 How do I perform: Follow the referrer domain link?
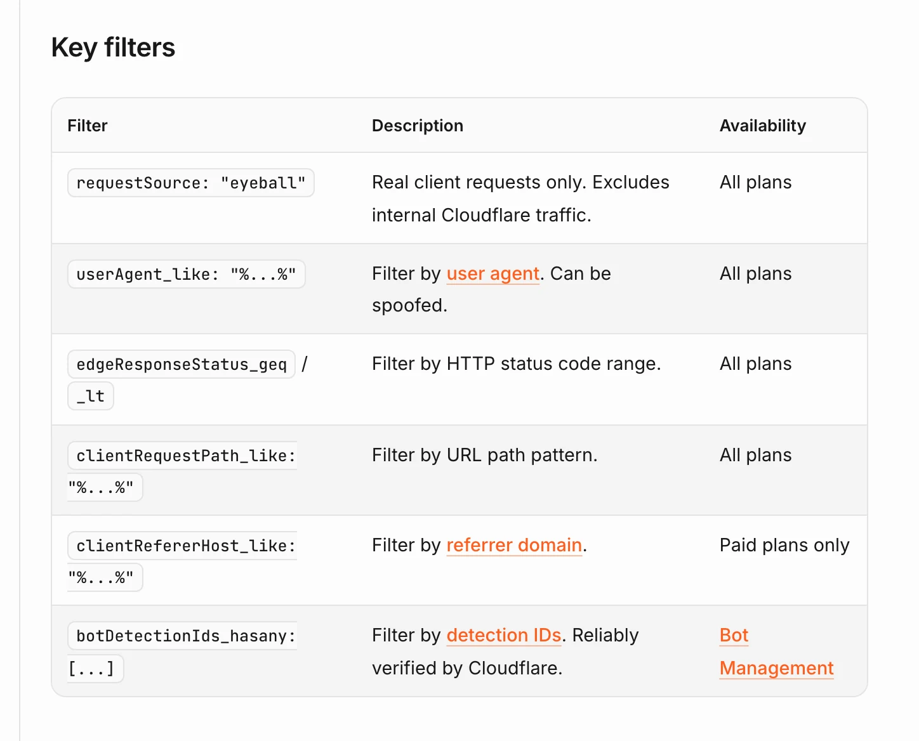514,545
